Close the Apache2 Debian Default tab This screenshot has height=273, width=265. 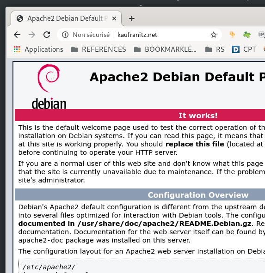pos(114,18)
